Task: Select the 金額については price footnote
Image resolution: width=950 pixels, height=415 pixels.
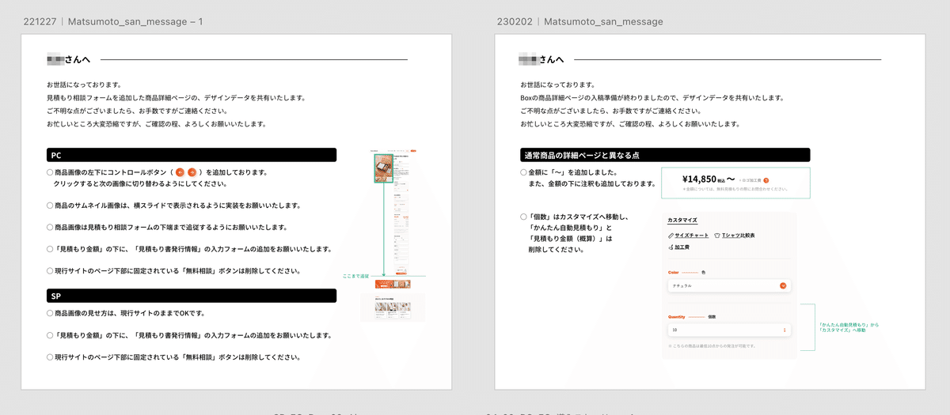Action: (735, 190)
